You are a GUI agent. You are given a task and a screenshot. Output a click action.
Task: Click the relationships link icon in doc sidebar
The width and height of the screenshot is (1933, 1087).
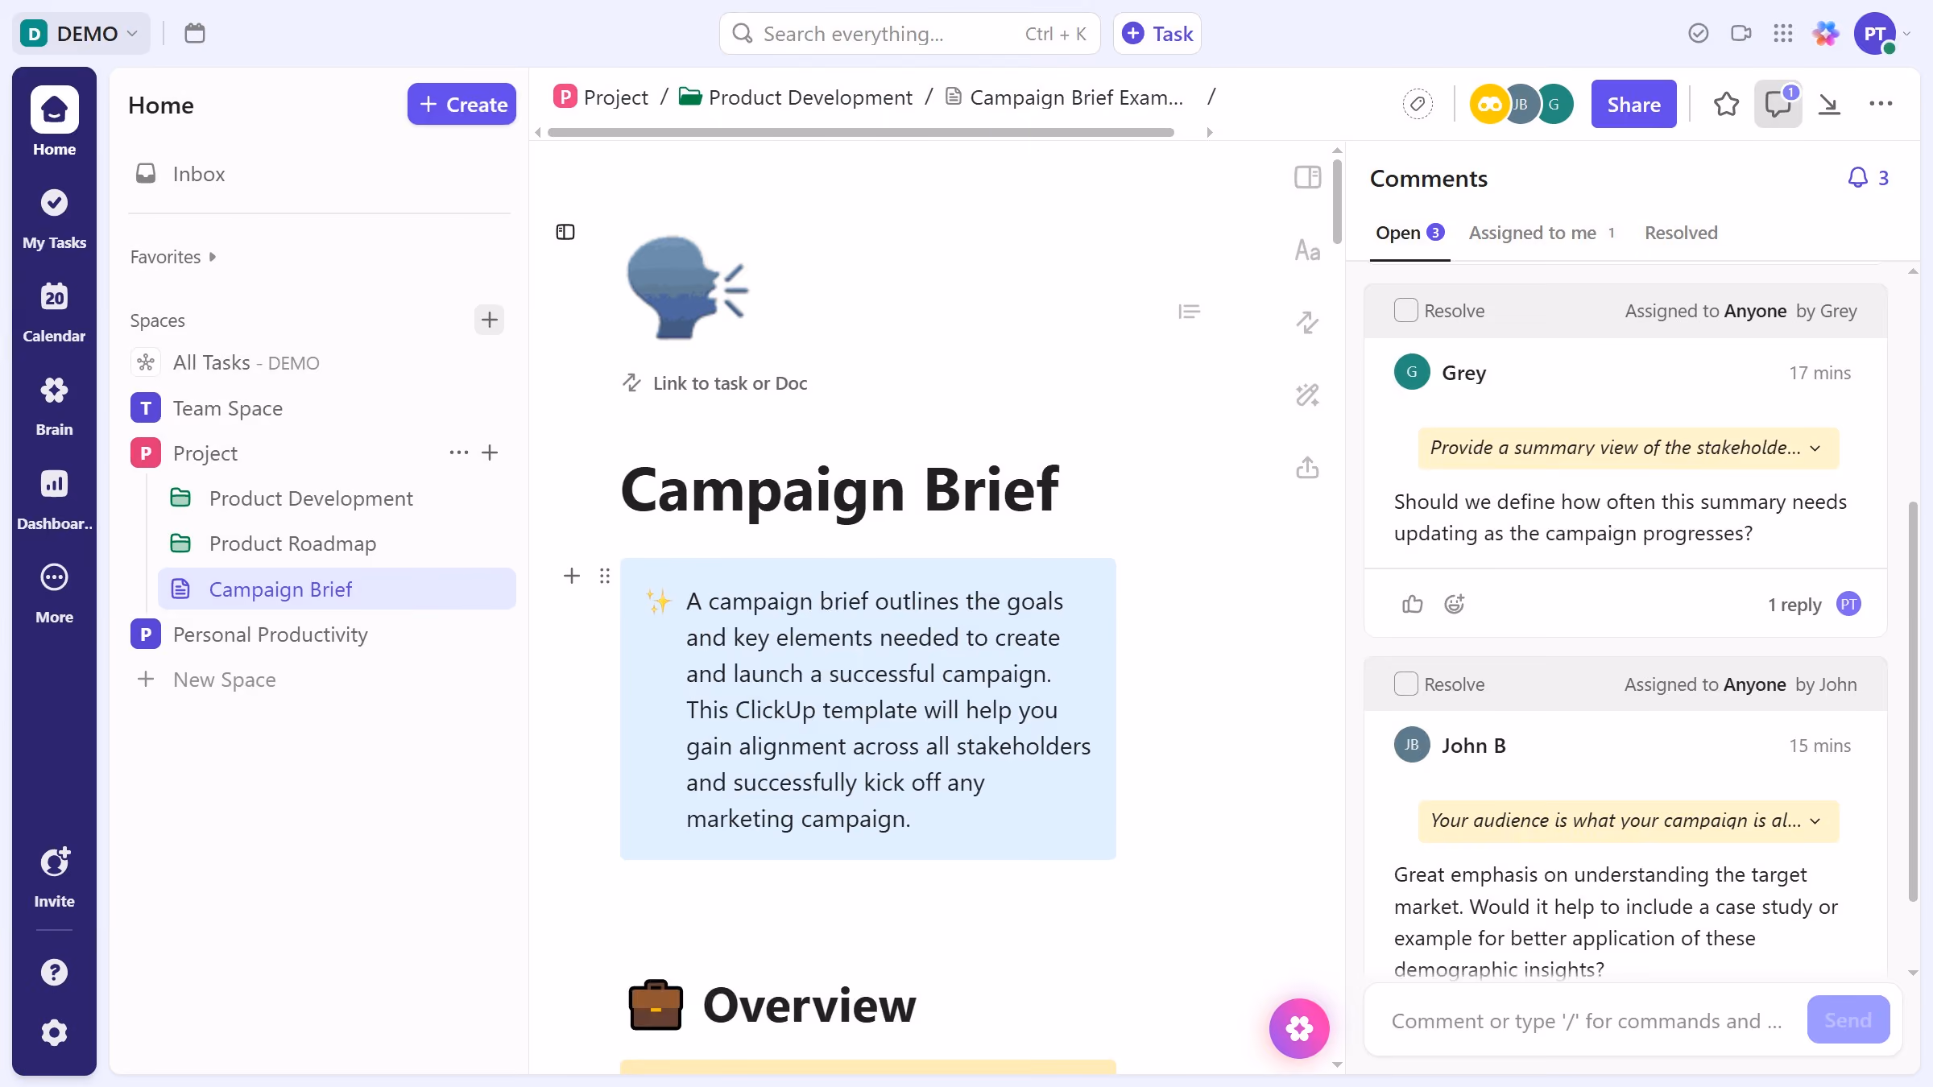[1307, 323]
